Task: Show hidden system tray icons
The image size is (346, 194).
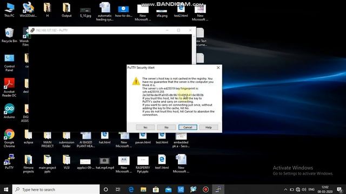Action: point(285,189)
